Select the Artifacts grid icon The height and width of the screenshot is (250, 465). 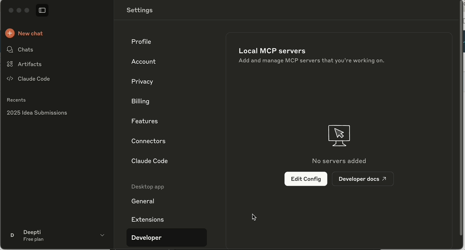[x=10, y=63]
